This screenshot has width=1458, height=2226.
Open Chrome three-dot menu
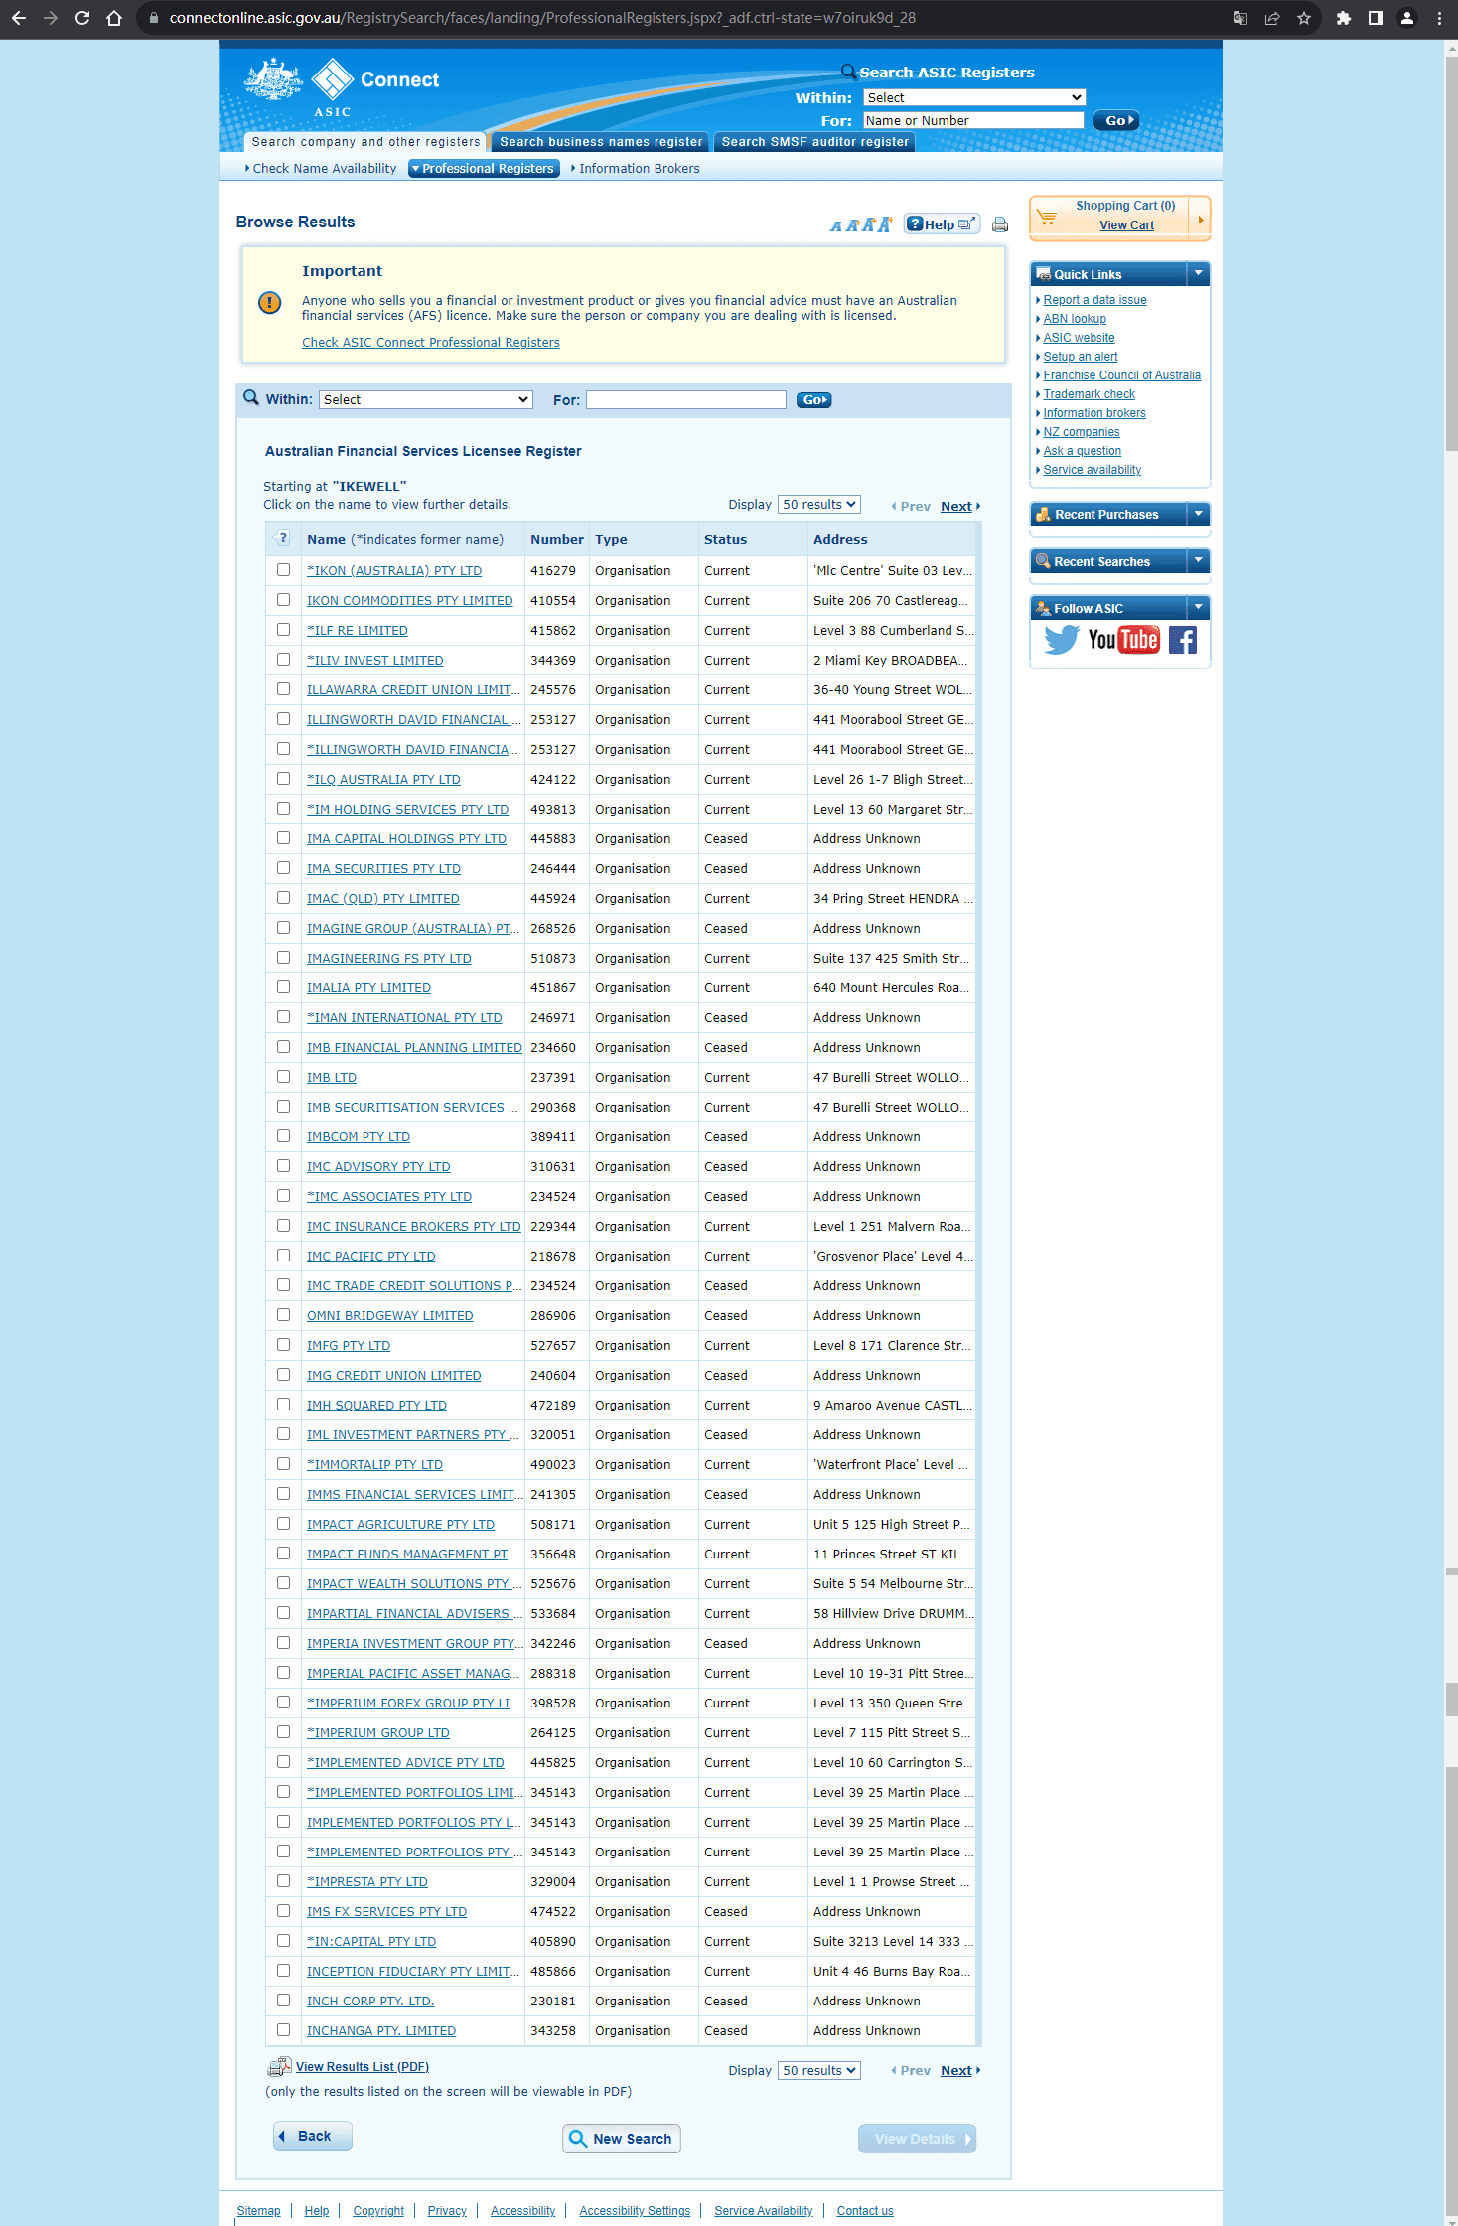pos(1439,18)
